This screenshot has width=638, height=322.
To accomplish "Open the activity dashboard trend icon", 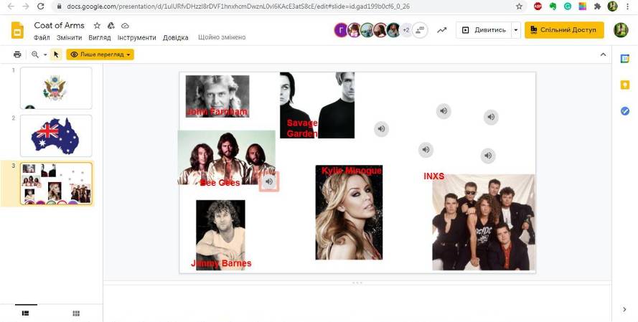I will (441, 30).
